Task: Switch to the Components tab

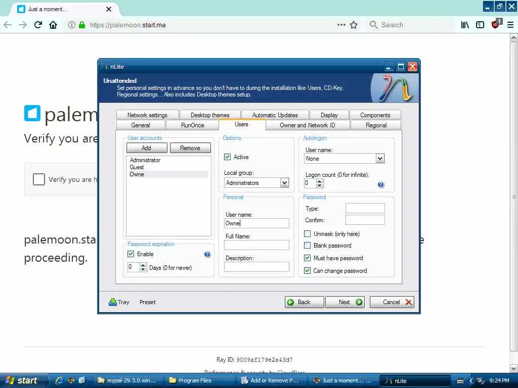Action: tap(375, 115)
